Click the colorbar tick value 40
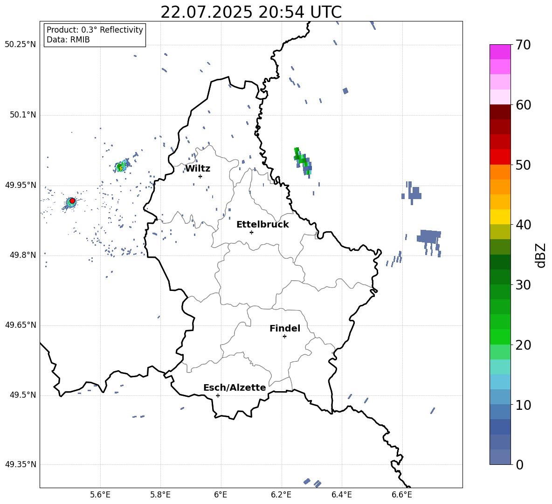This screenshot has width=552, height=504. [523, 225]
